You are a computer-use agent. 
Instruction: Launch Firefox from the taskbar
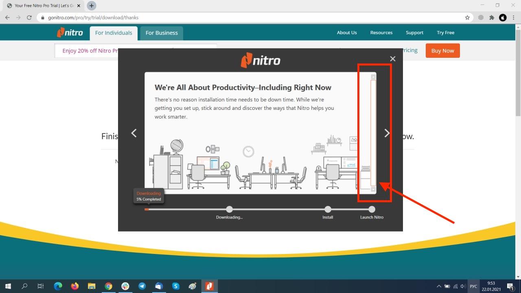pyautogui.click(x=74, y=286)
